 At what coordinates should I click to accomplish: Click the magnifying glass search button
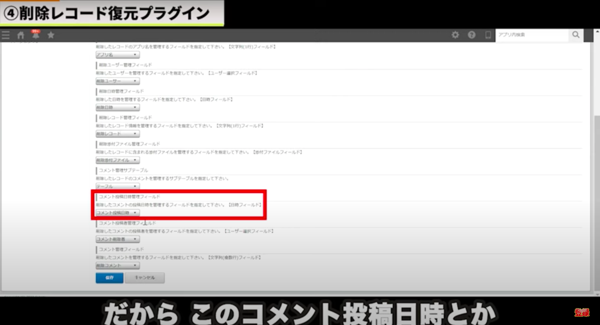(x=576, y=35)
